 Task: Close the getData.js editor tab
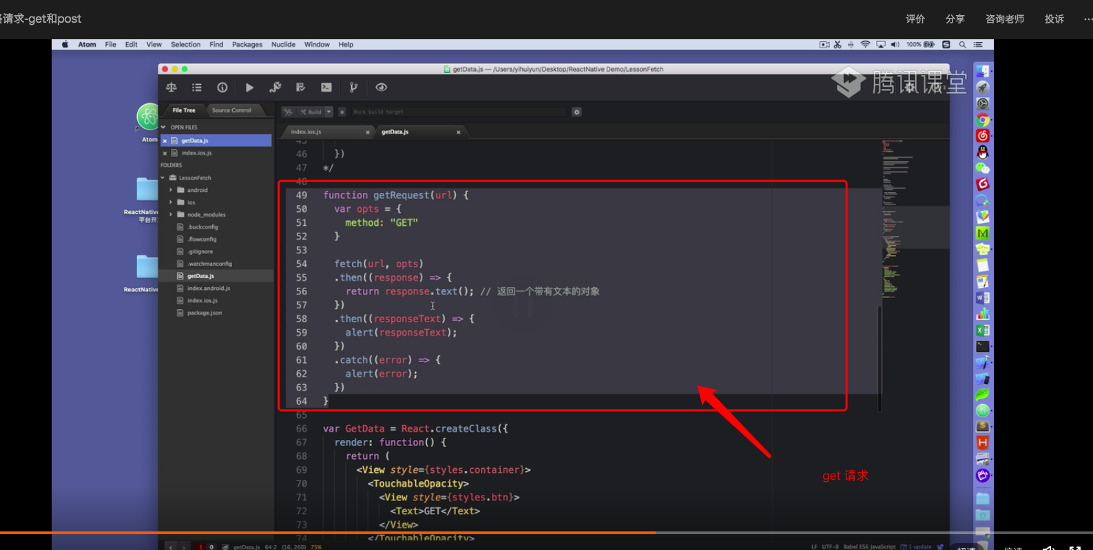(459, 132)
